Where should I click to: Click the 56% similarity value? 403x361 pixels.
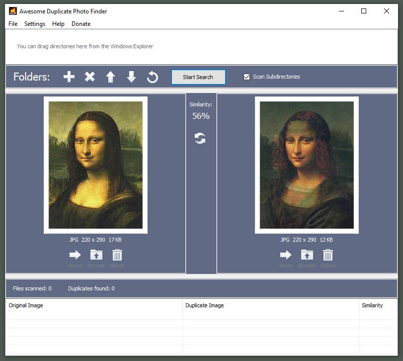(201, 116)
